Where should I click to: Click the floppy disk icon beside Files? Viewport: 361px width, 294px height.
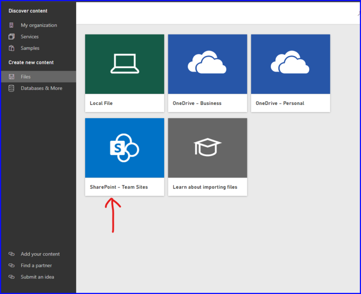tap(12, 76)
